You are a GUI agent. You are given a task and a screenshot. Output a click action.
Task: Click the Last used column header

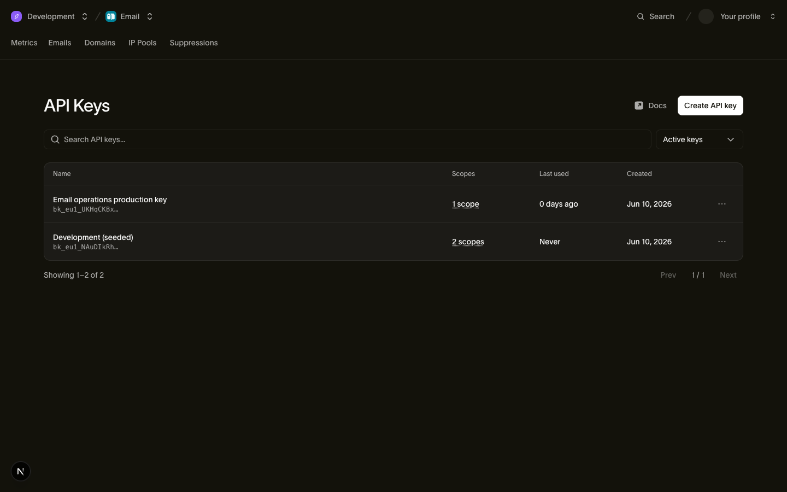click(554, 174)
